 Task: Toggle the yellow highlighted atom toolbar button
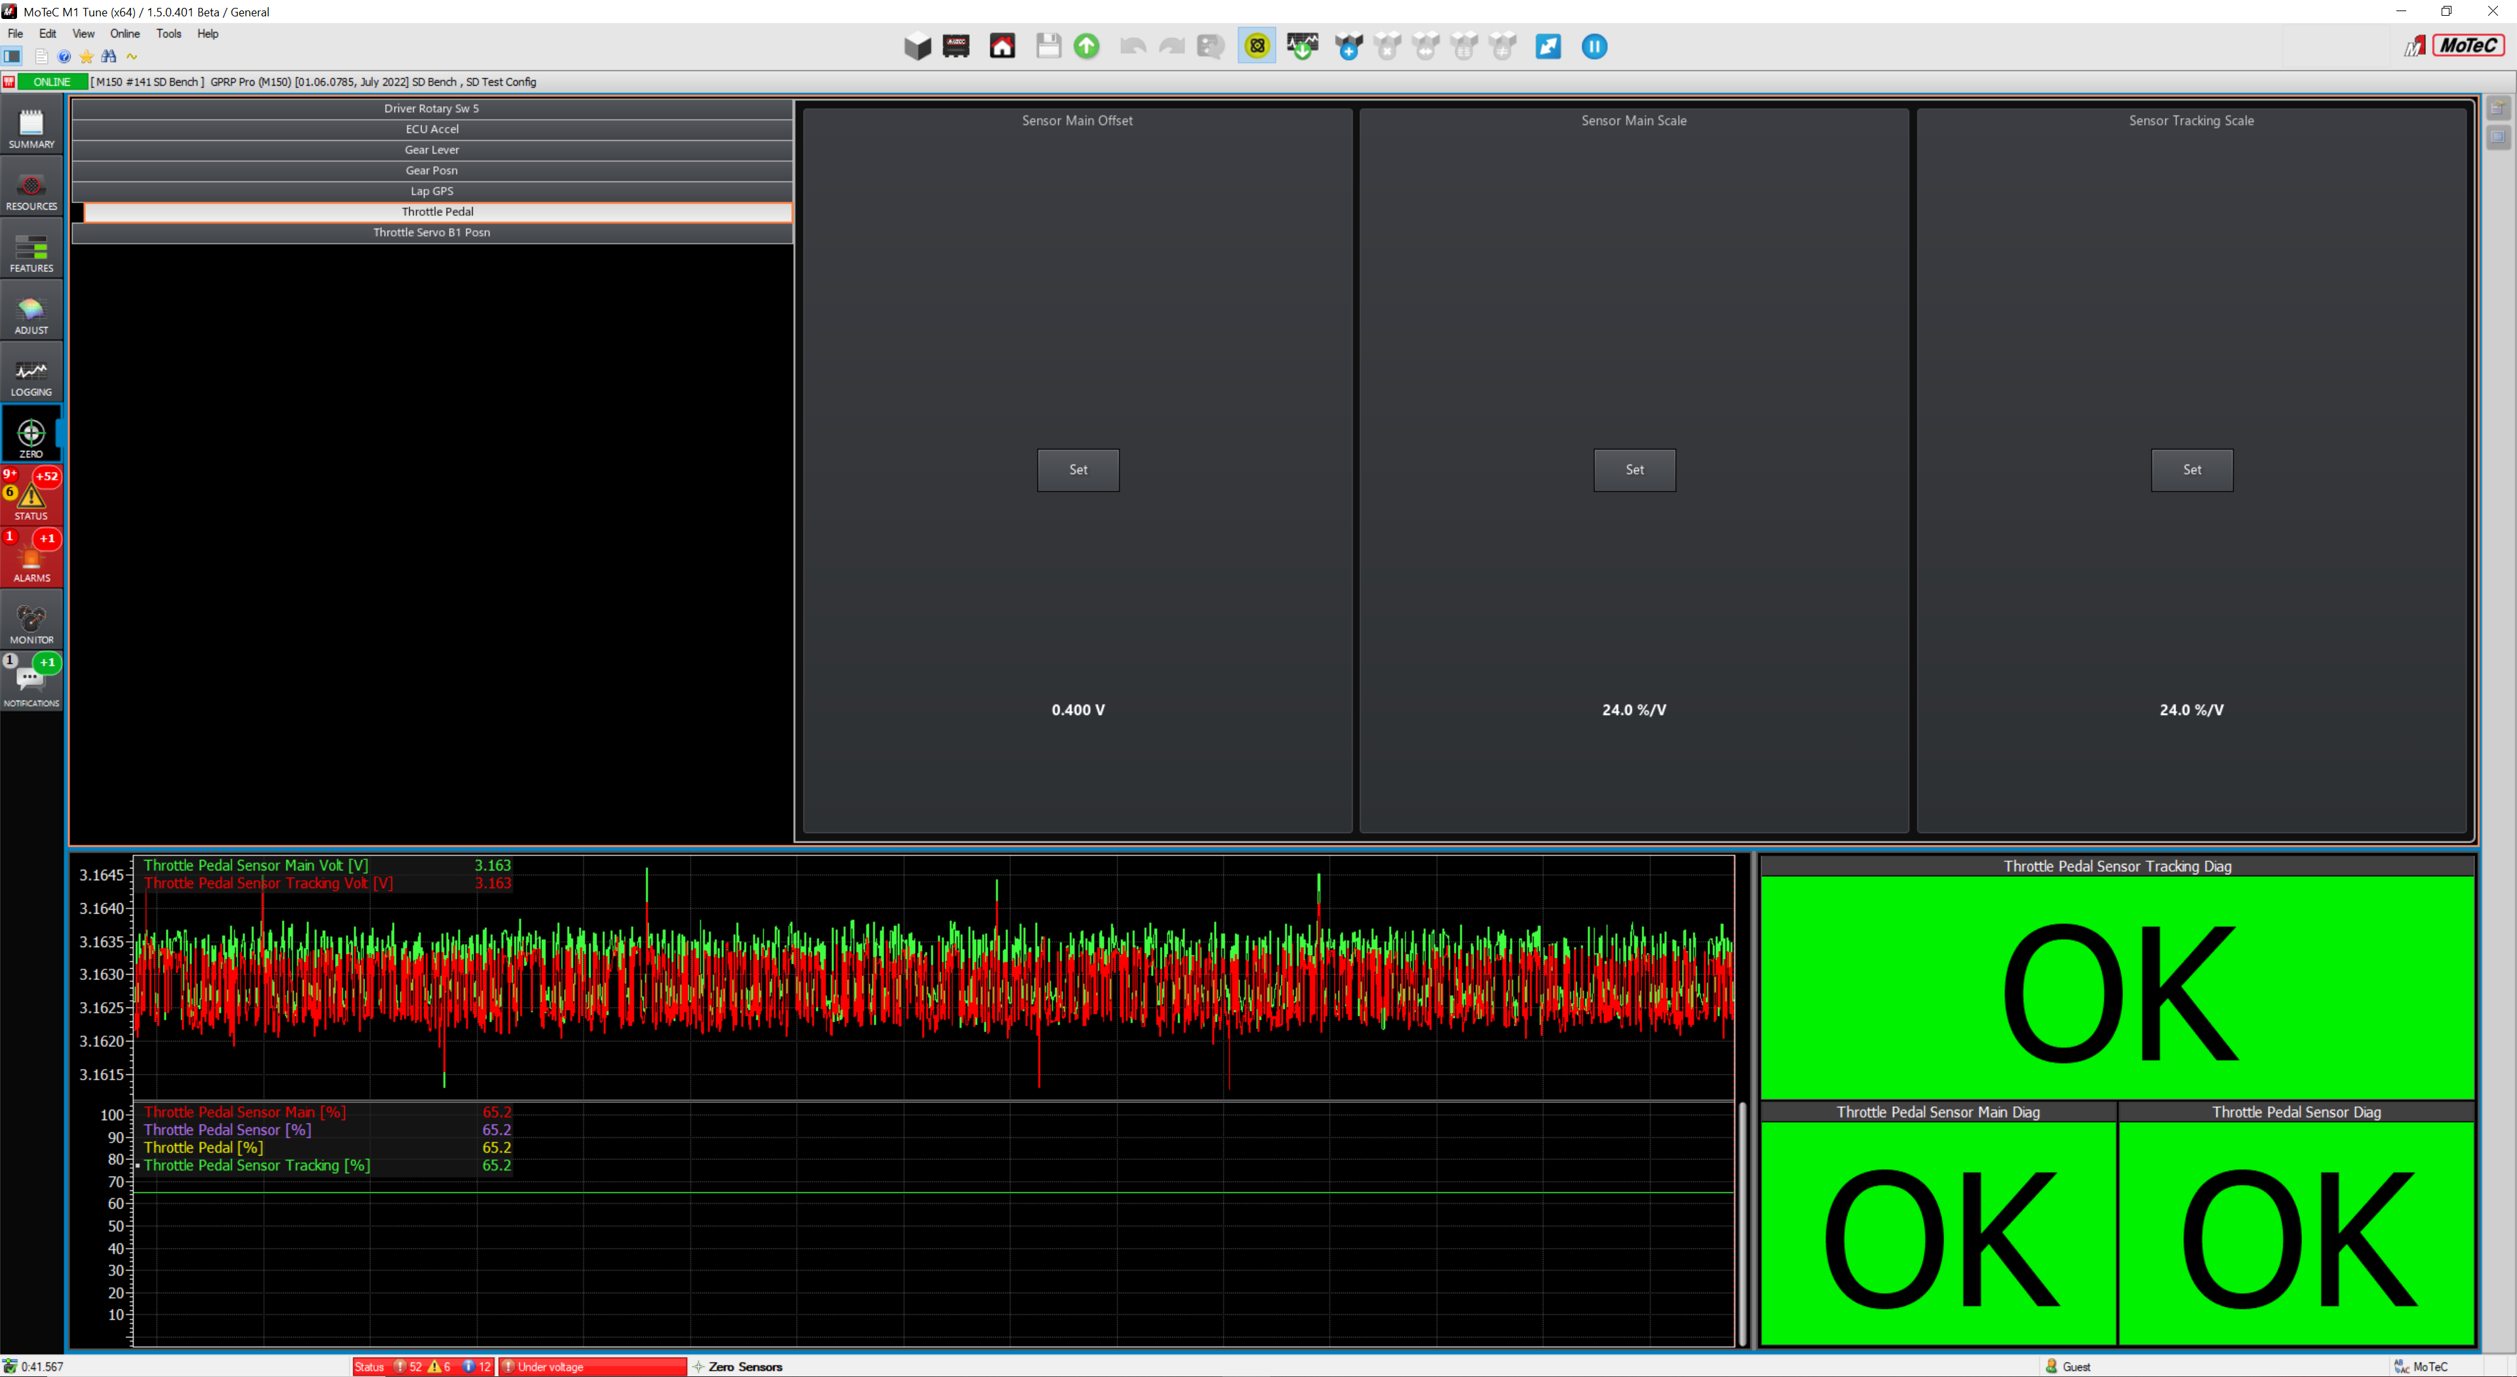tap(1257, 46)
